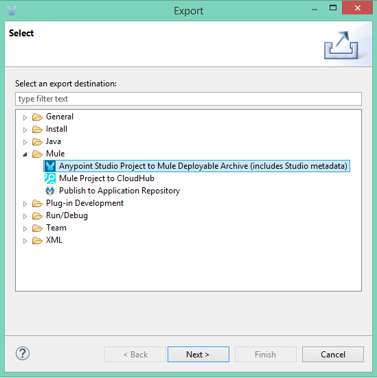377x378 pixels.
Task: Click the General folder icon
Action: 37,117
